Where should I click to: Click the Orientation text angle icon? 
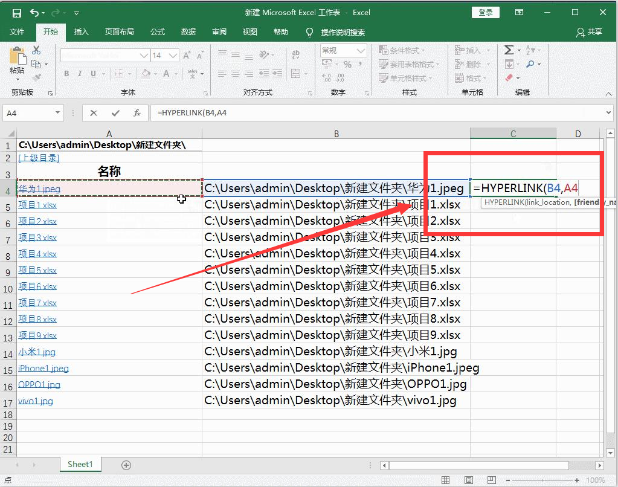[264, 54]
